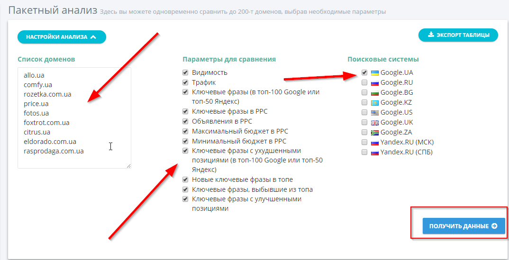Click the price.ua line in domain list
The height and width of the screenshot is (260, 509).
[x=36, y=104]
